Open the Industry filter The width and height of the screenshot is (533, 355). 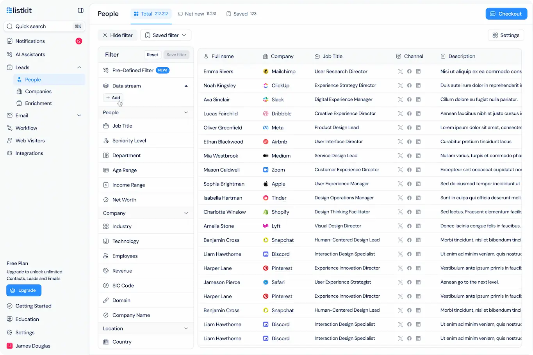(146, 227)
